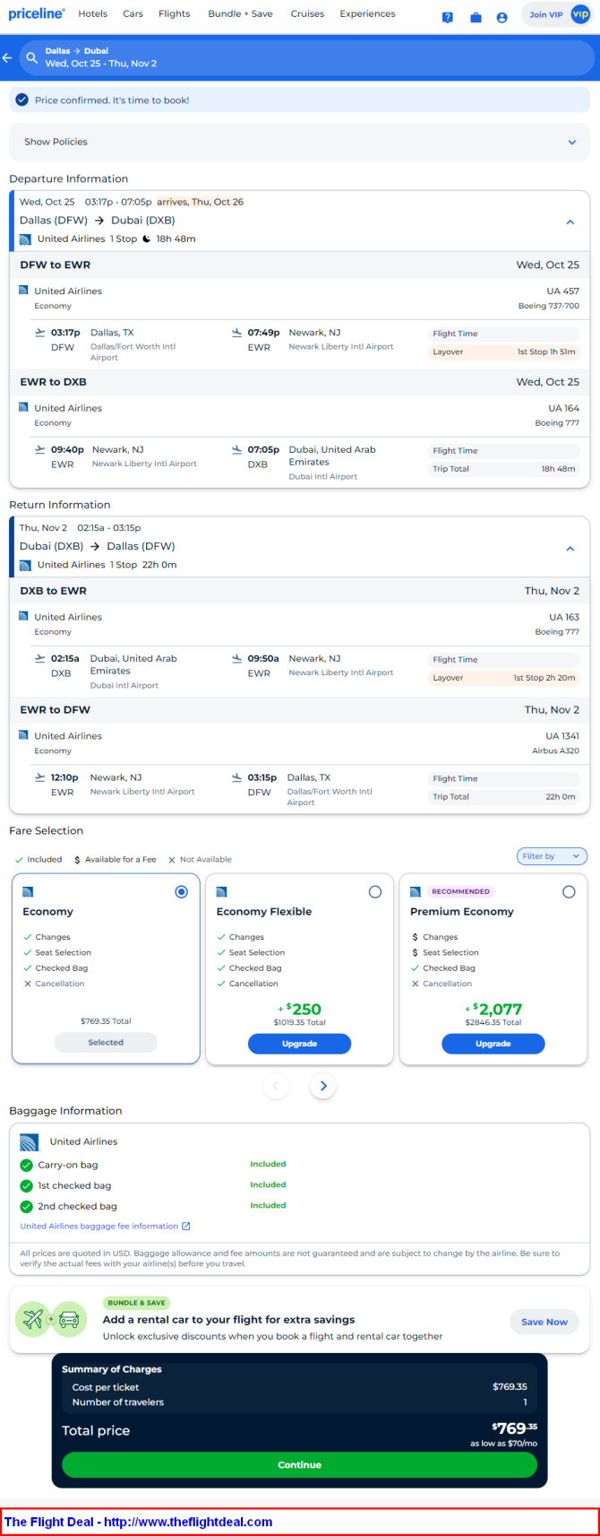This screenshot has width=600, height=1536.
Task: Click the overnight moon icon next to 18h 48m
Action: click(147, 239)
